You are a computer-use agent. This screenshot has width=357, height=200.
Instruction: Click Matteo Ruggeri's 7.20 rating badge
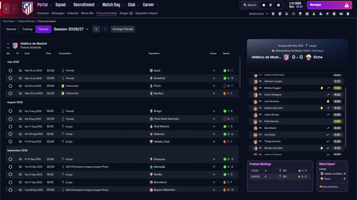tap(337, 88)
